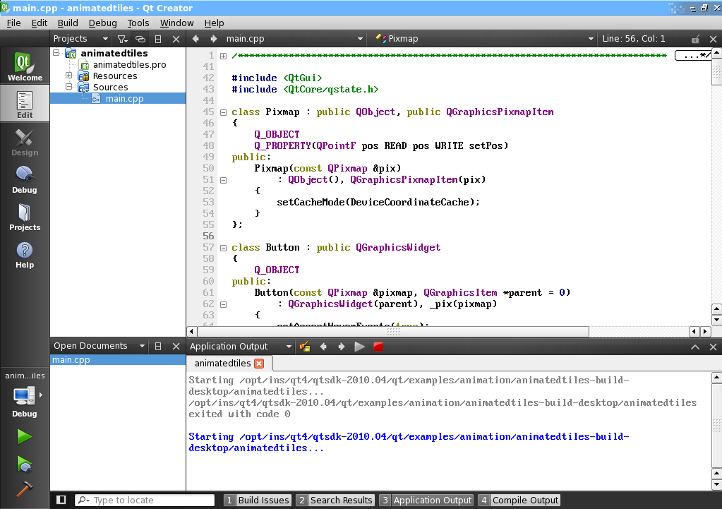The height and width of the screenshot is (509, 722).
Task: Click the Type to locate search field
Action: 145,501
